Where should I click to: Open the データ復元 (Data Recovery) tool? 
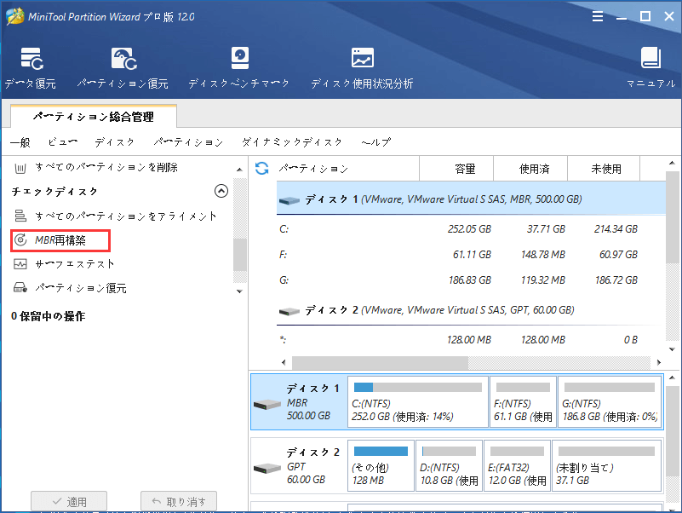(x=32, y=64)
